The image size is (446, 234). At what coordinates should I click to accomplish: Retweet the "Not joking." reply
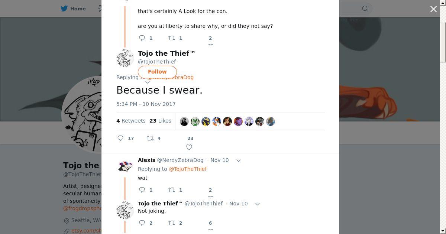tap(172, 223)
